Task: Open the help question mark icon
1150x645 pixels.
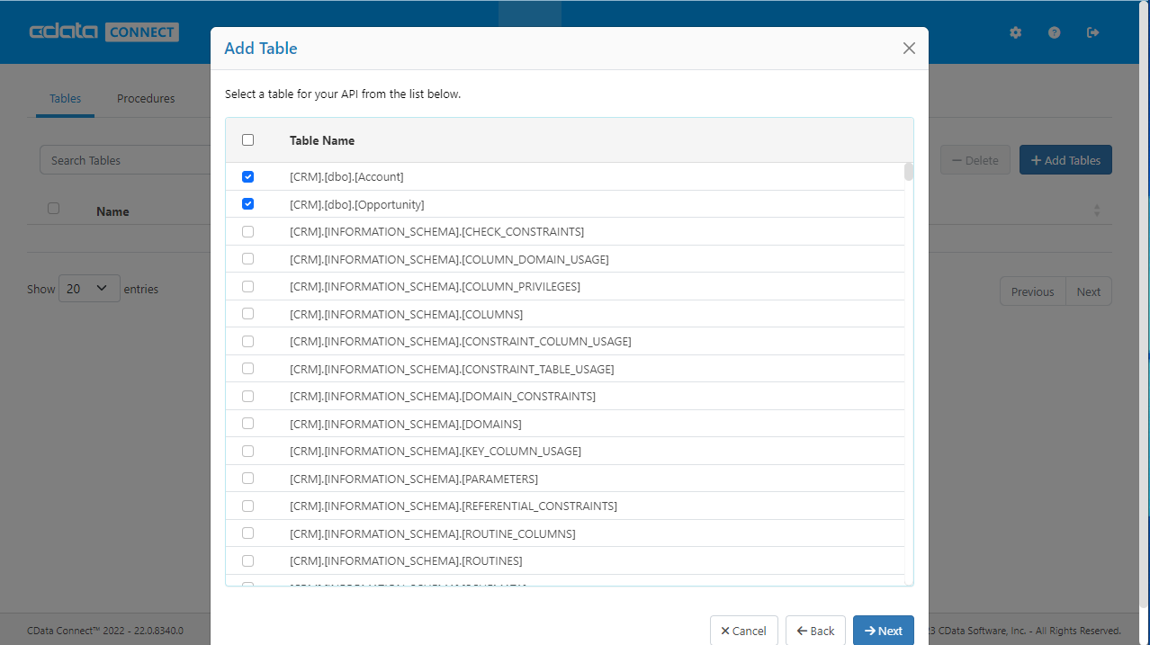Action: tap(1054, 32)
